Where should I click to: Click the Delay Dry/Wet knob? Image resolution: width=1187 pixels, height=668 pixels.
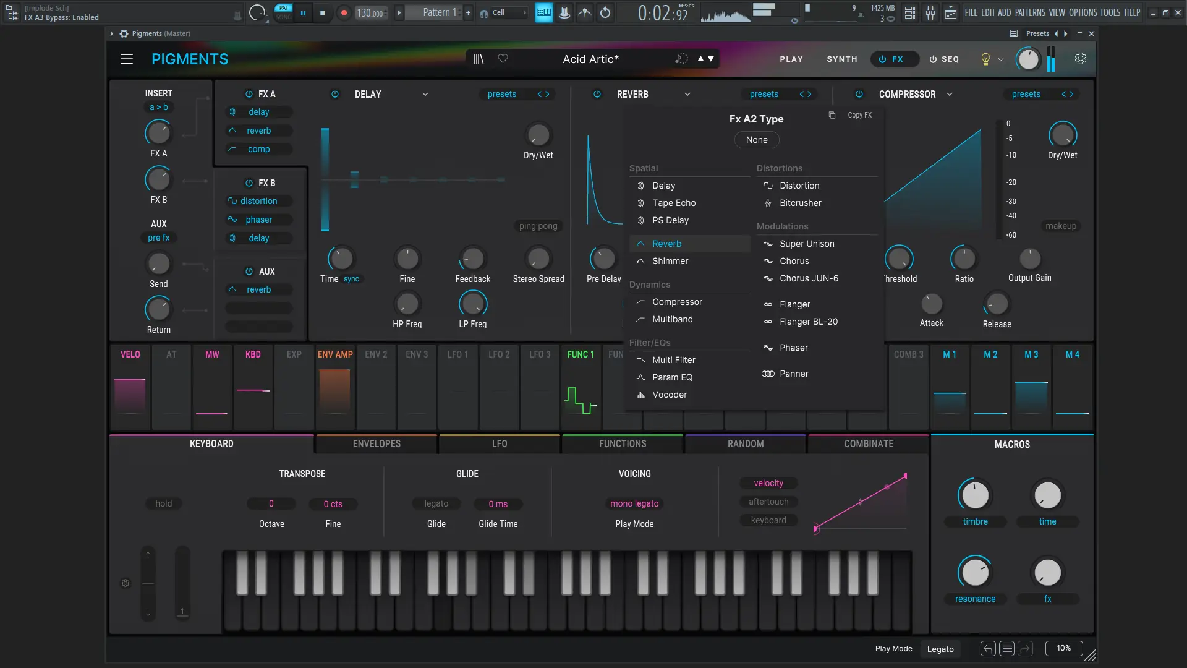[x=538, y=135]
